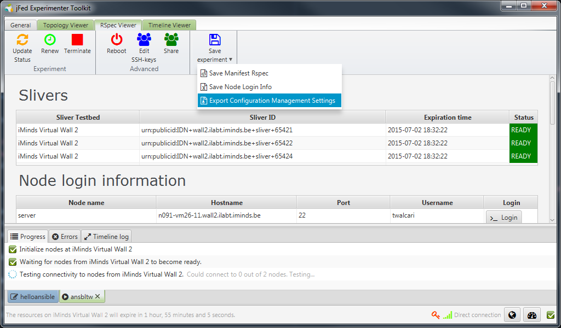Switch to the General tab
The width and height of the screenshot is (561, 328).
pyautogui.click(x=20, y=25)
